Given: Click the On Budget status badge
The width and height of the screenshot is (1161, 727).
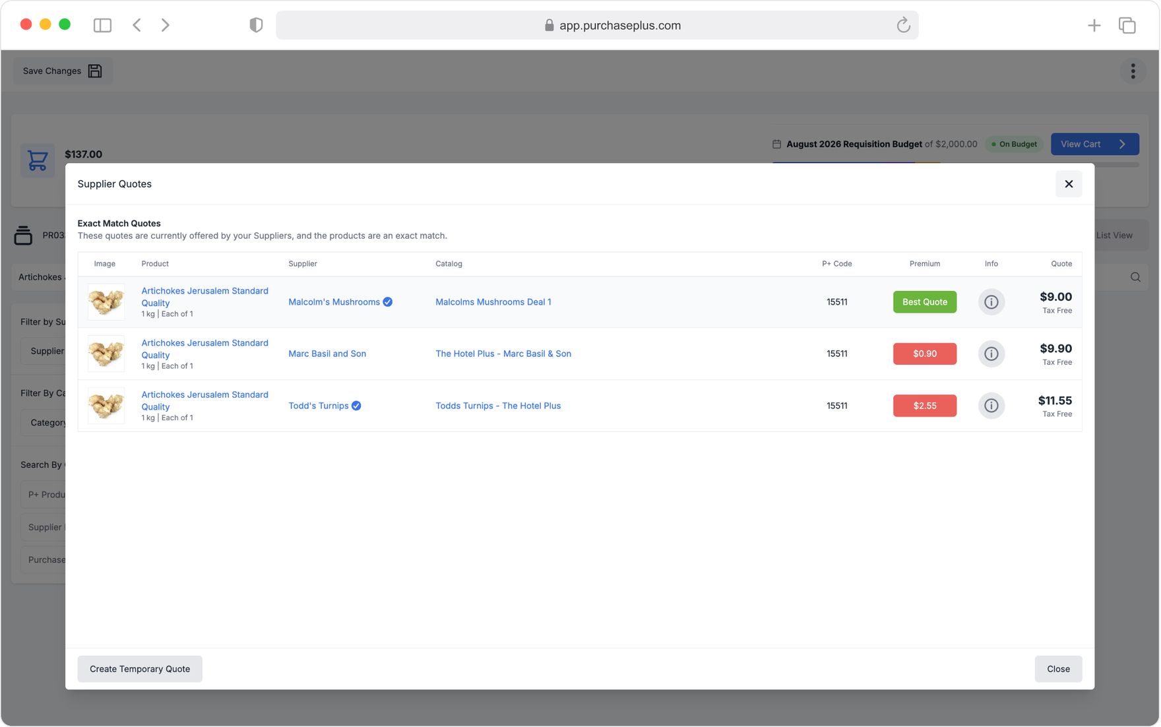Looking at the screenshot, I should point(1014,144).
